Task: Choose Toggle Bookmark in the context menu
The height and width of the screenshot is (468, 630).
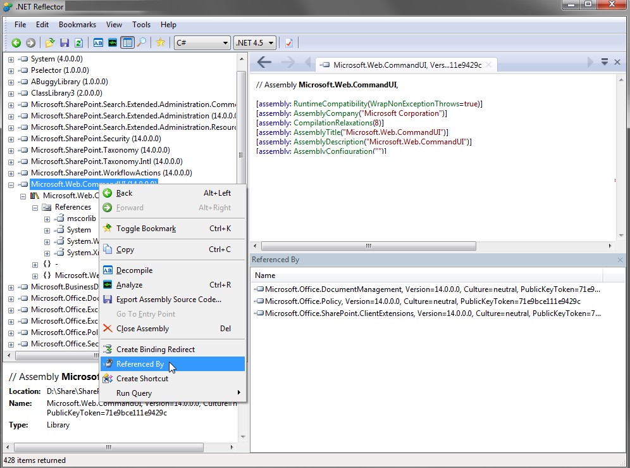Action: tap(173, 229)
